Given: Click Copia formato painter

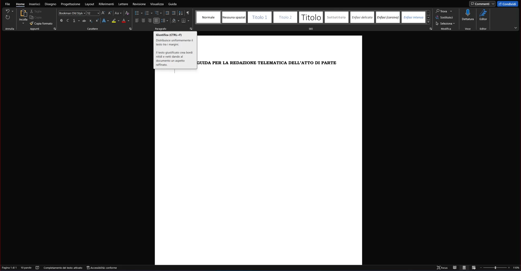Looking at the screenshot, I should pyautogui.click(x=41, y=24).
